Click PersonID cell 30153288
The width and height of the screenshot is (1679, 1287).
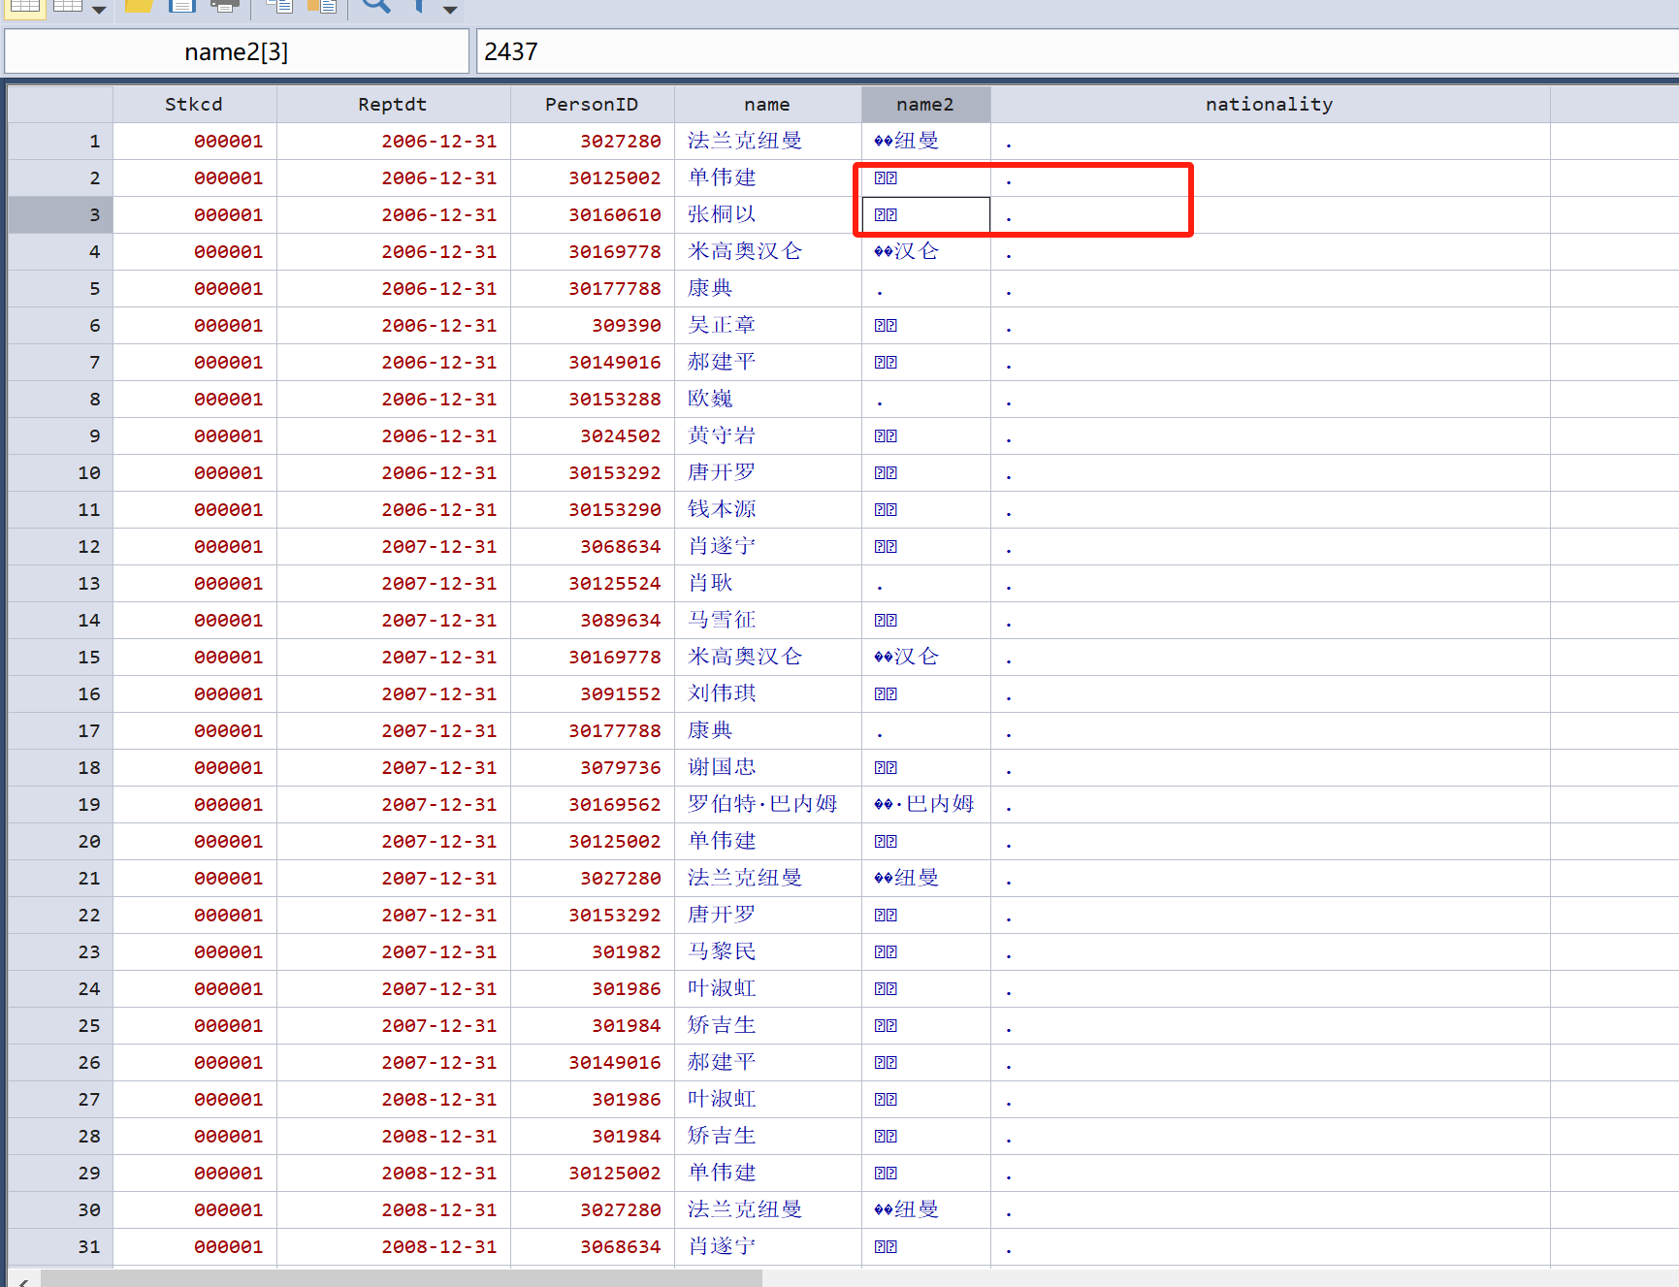click(592, 400)
